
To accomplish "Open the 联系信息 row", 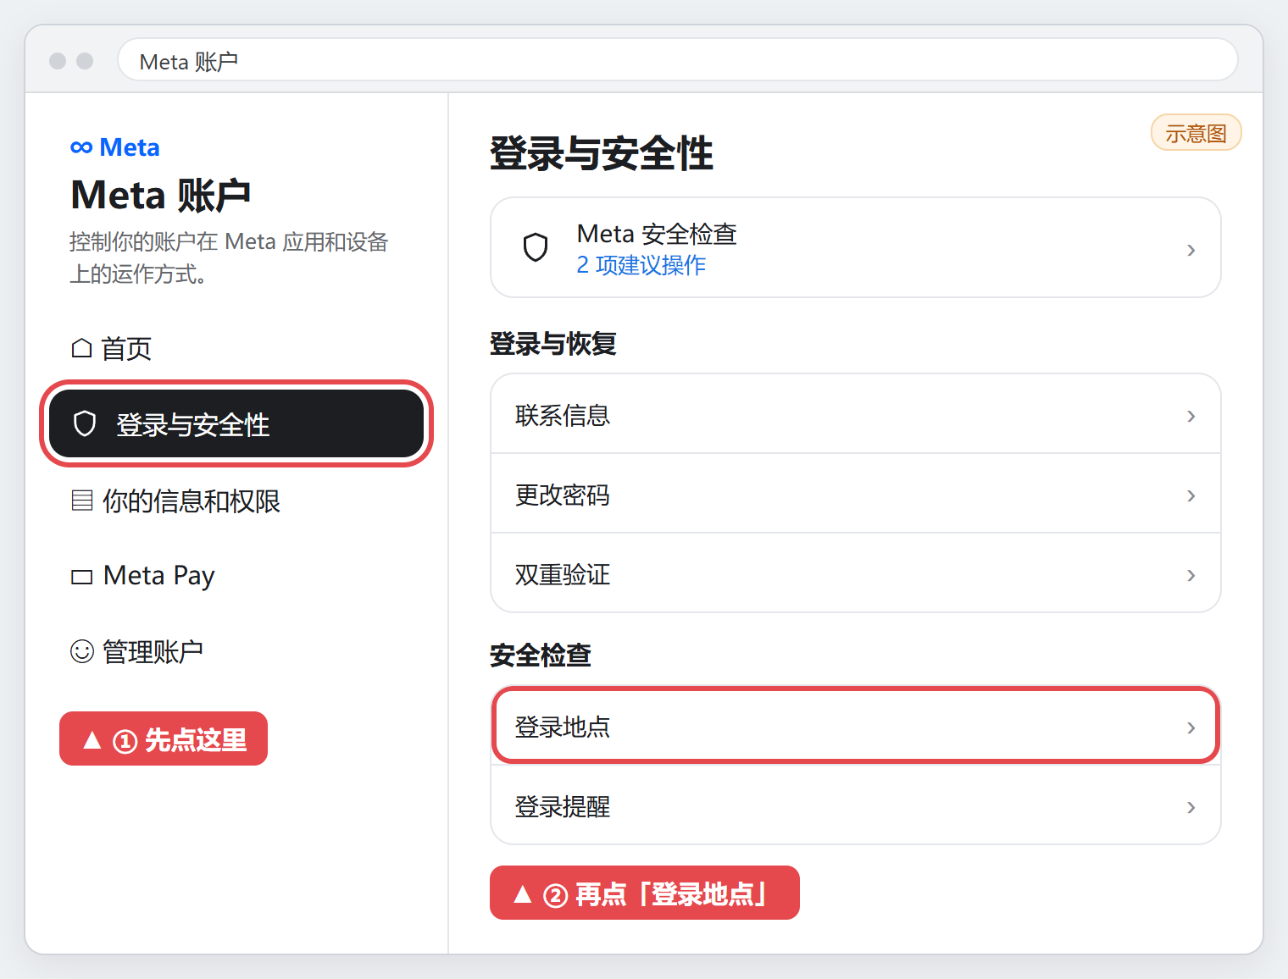I will pyautogui.click(x=856, y=414).
